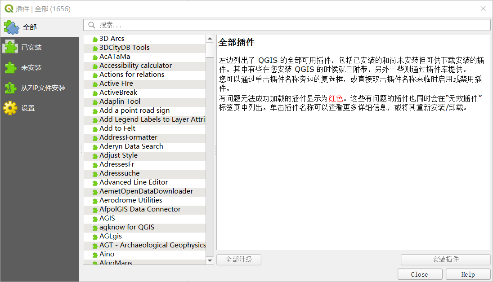Click the 搜索 search input field

287,25
